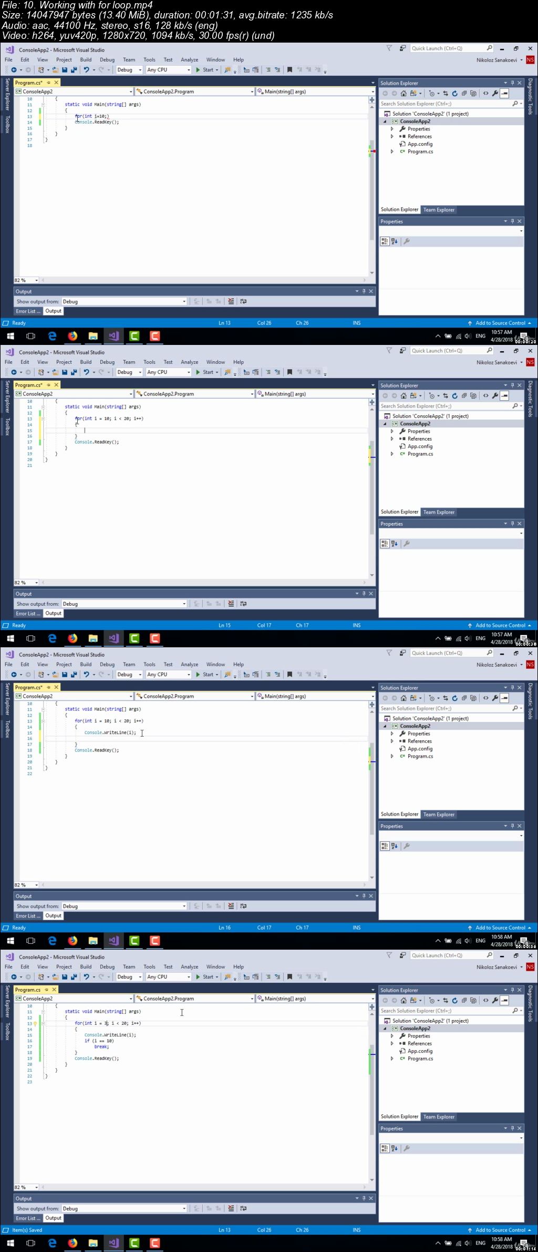Expand Program.cs node in third frame Solution Explorer
The height and width of the screenshot is (1252, 538).
(x=392, y=756)
